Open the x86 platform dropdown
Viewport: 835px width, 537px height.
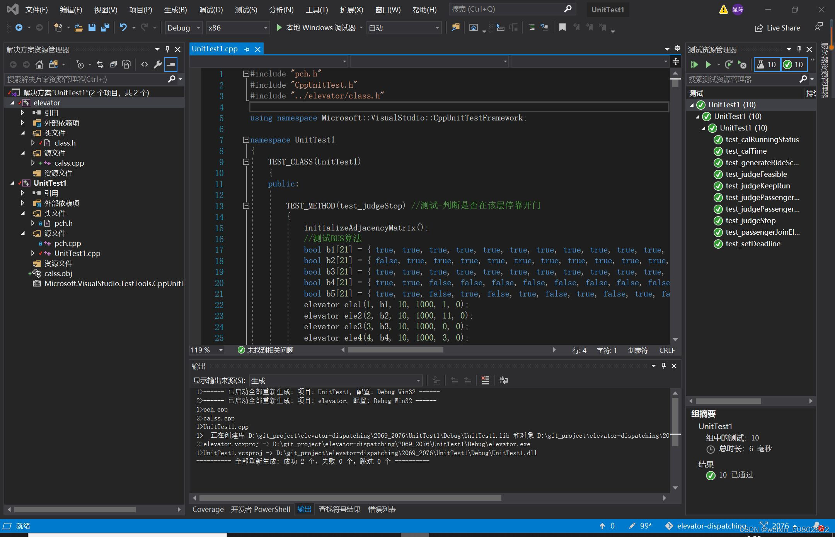point(238,28)
